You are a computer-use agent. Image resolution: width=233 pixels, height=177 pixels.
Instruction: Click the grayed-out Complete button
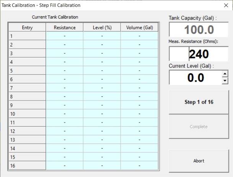[199, 127]
